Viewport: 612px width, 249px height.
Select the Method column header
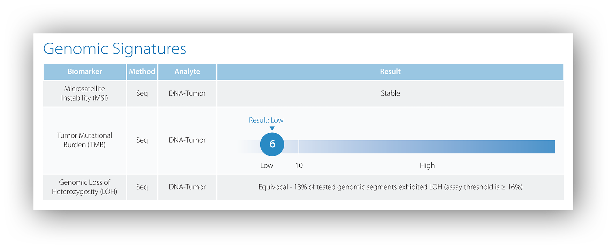pos(142,71)
